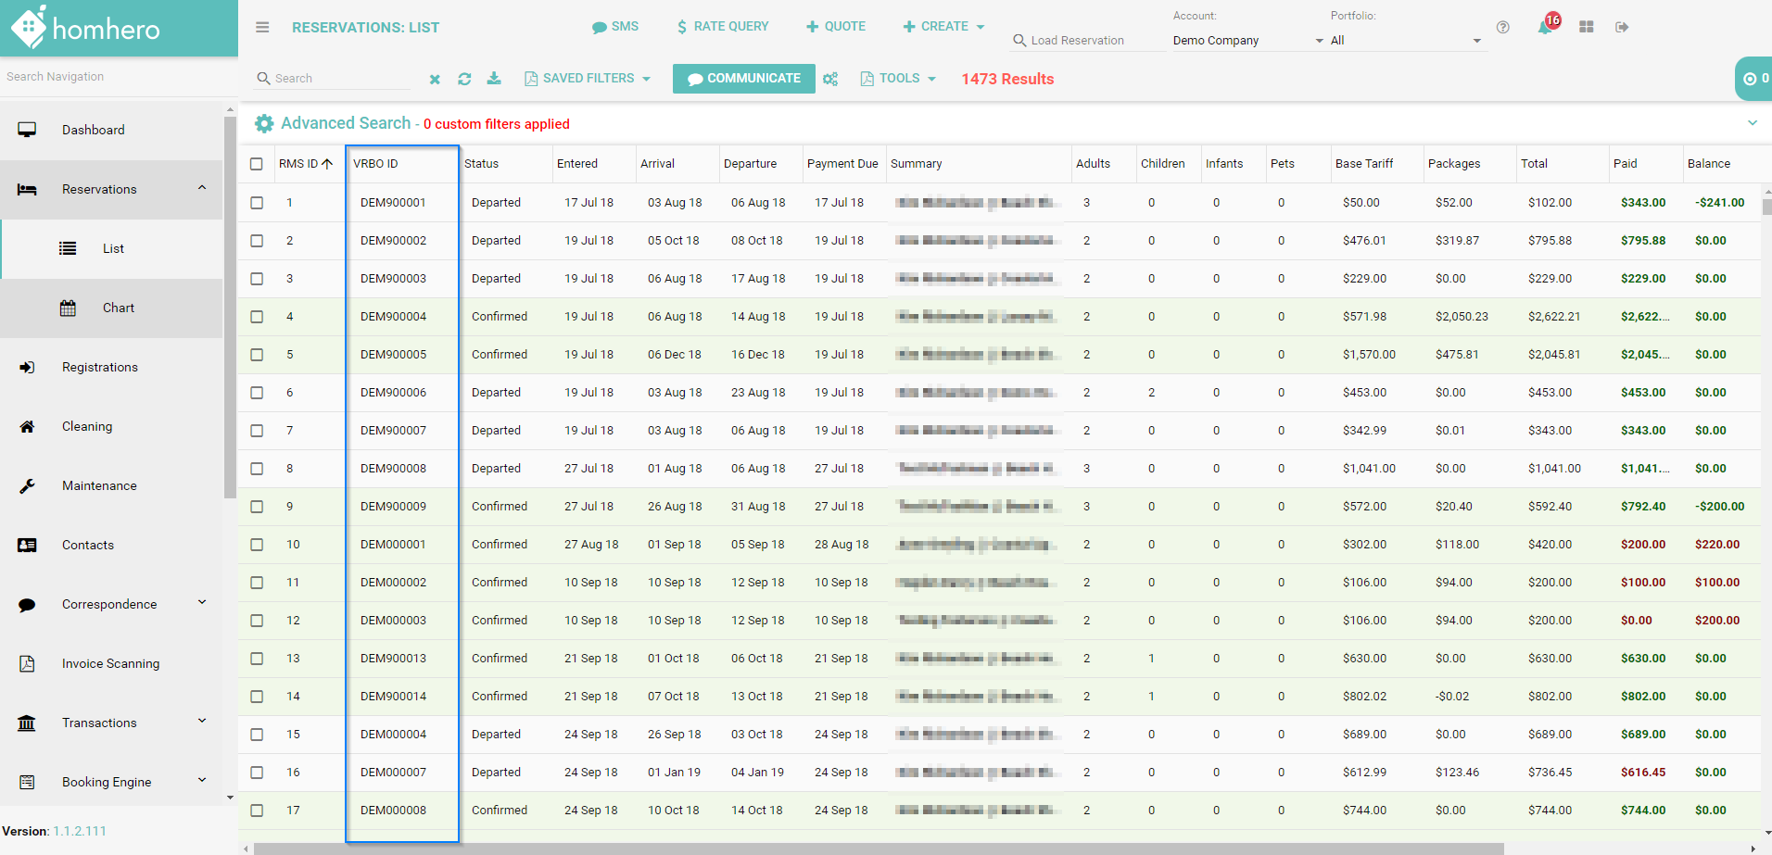
Task: Open the Saved Filters dropdown
Action: [588, 79]
